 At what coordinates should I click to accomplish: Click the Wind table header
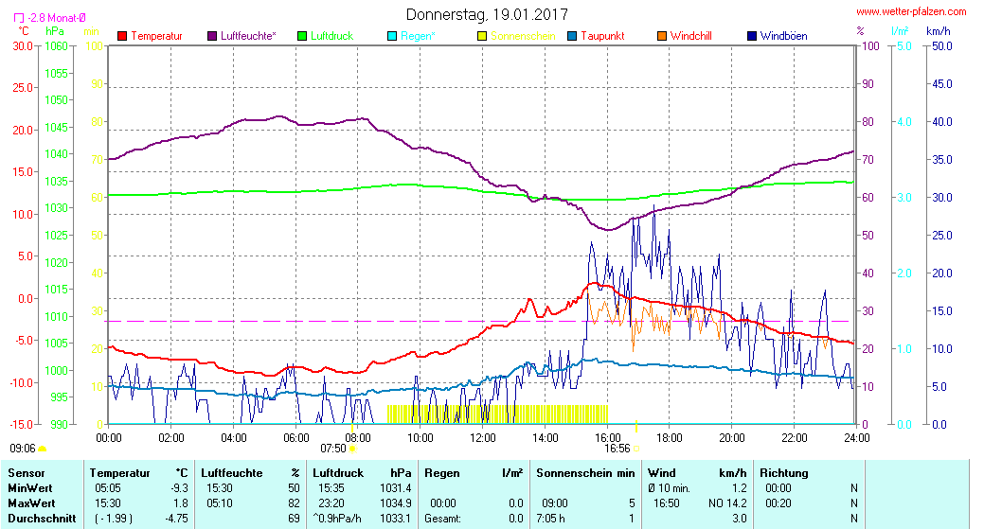click(x=661, y=473)
